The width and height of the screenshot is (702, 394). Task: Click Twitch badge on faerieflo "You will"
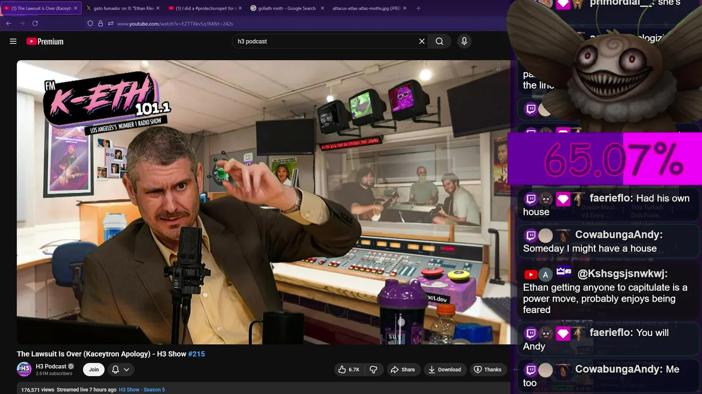[x=530, y=333]
